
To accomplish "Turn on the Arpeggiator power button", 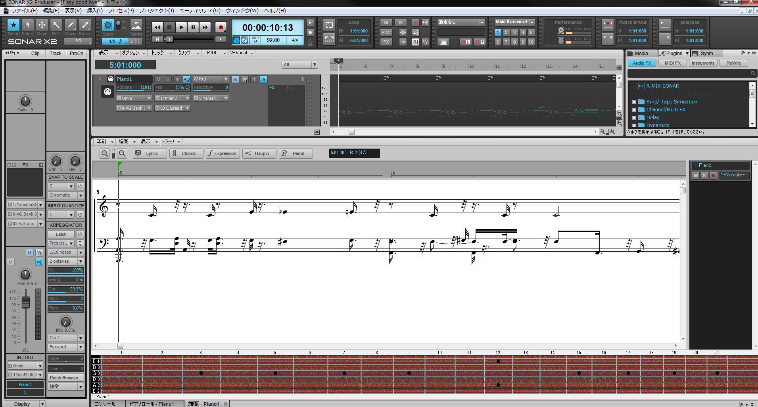I will 80,234.
